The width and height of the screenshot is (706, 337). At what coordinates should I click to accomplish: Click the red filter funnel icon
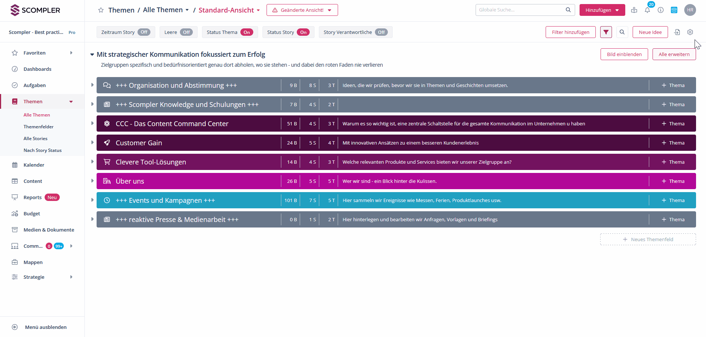(x=606, y=32)
